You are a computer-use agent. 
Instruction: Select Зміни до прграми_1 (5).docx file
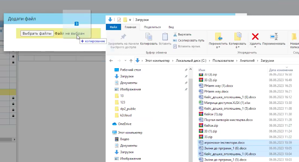pyautogui.click(x=225, y=159)
